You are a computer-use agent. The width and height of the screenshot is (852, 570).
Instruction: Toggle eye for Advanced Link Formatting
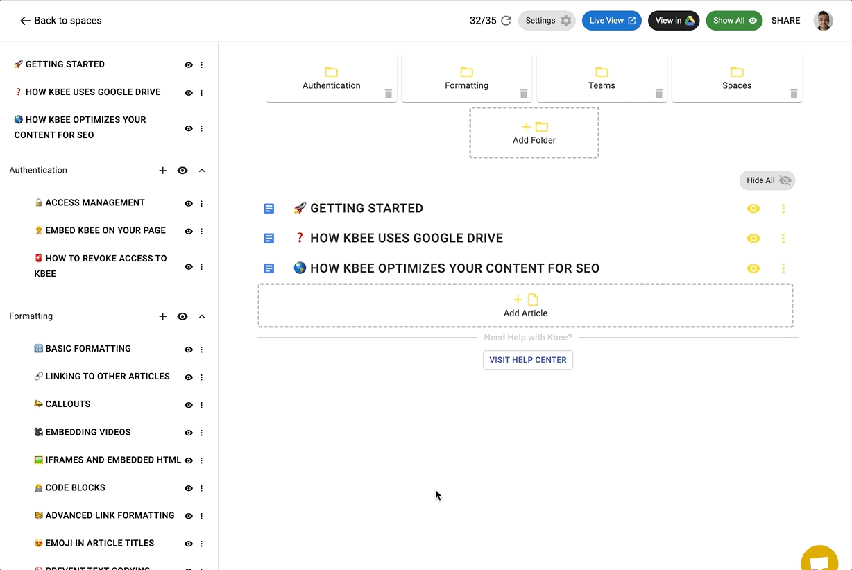[188, 516]
